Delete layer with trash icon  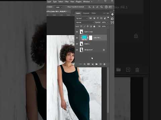point(104,64)
